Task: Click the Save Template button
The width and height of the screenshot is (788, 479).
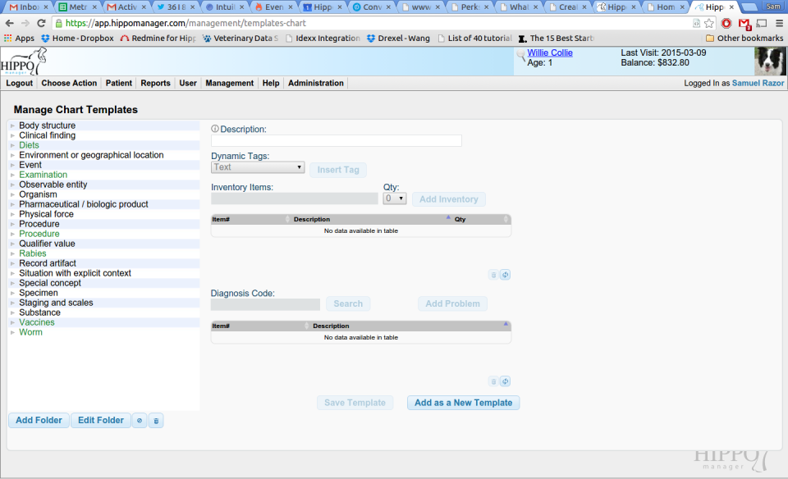Action: pyautogui.click(x=355, y=403)
